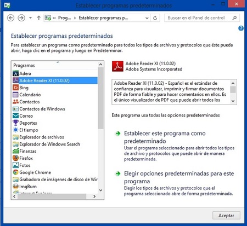
Task: Navigate up one level with the up arrow
Action: point(38,18)
